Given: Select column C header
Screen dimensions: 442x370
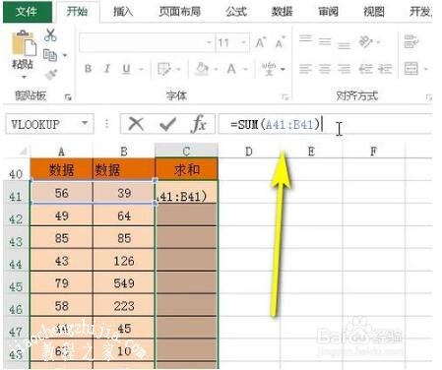Looking at the screenshot, I should (x=186, y=152).
